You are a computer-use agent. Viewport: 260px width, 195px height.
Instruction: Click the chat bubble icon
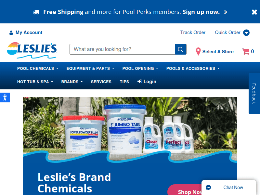click(208, 188)
